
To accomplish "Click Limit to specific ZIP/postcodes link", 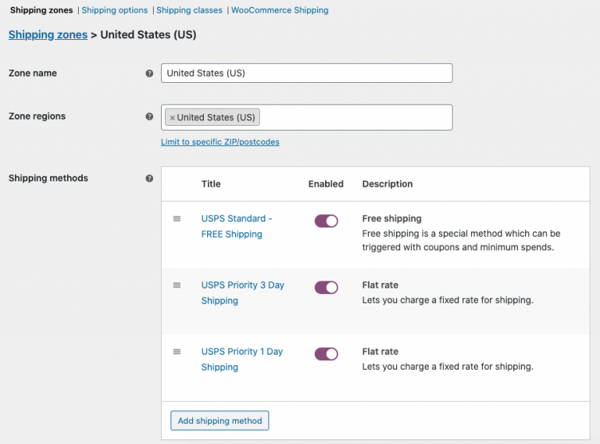I will tap(220, 142).
